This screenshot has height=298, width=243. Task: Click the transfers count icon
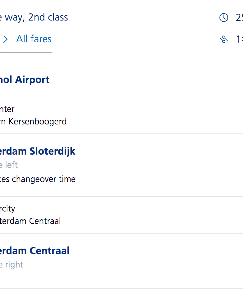point(224,39)
